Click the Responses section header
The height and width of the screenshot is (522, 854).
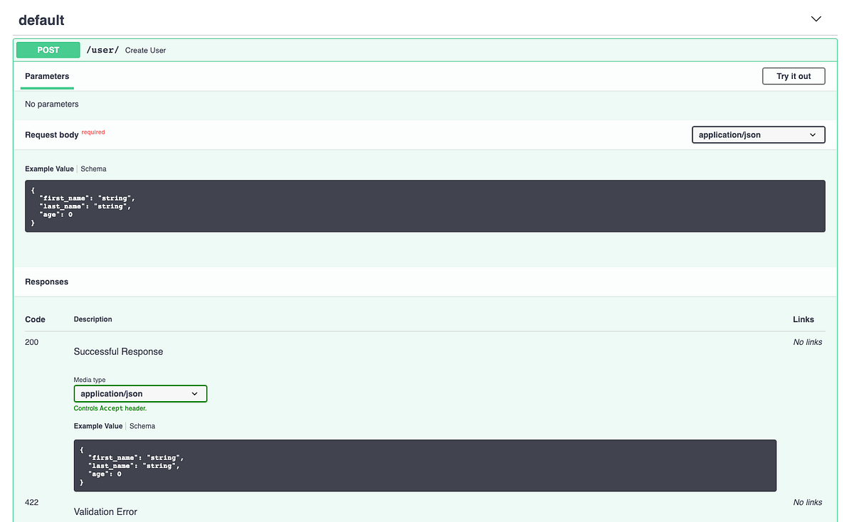46,282
